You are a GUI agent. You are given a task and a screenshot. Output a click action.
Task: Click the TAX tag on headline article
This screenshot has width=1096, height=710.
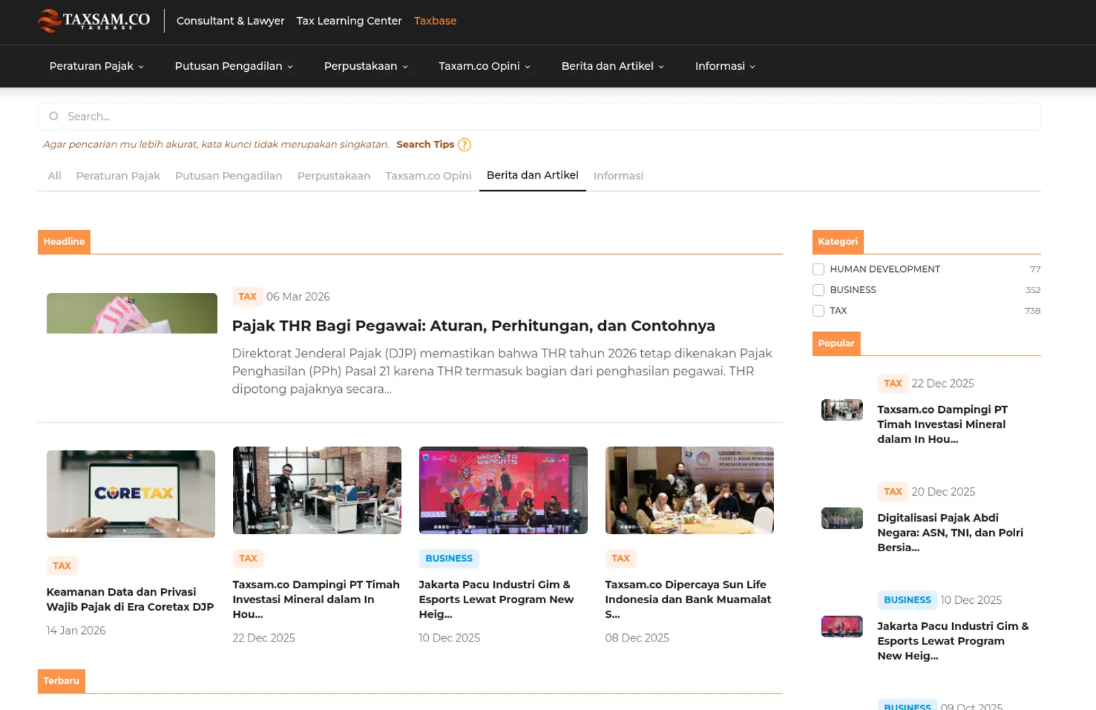247,296
